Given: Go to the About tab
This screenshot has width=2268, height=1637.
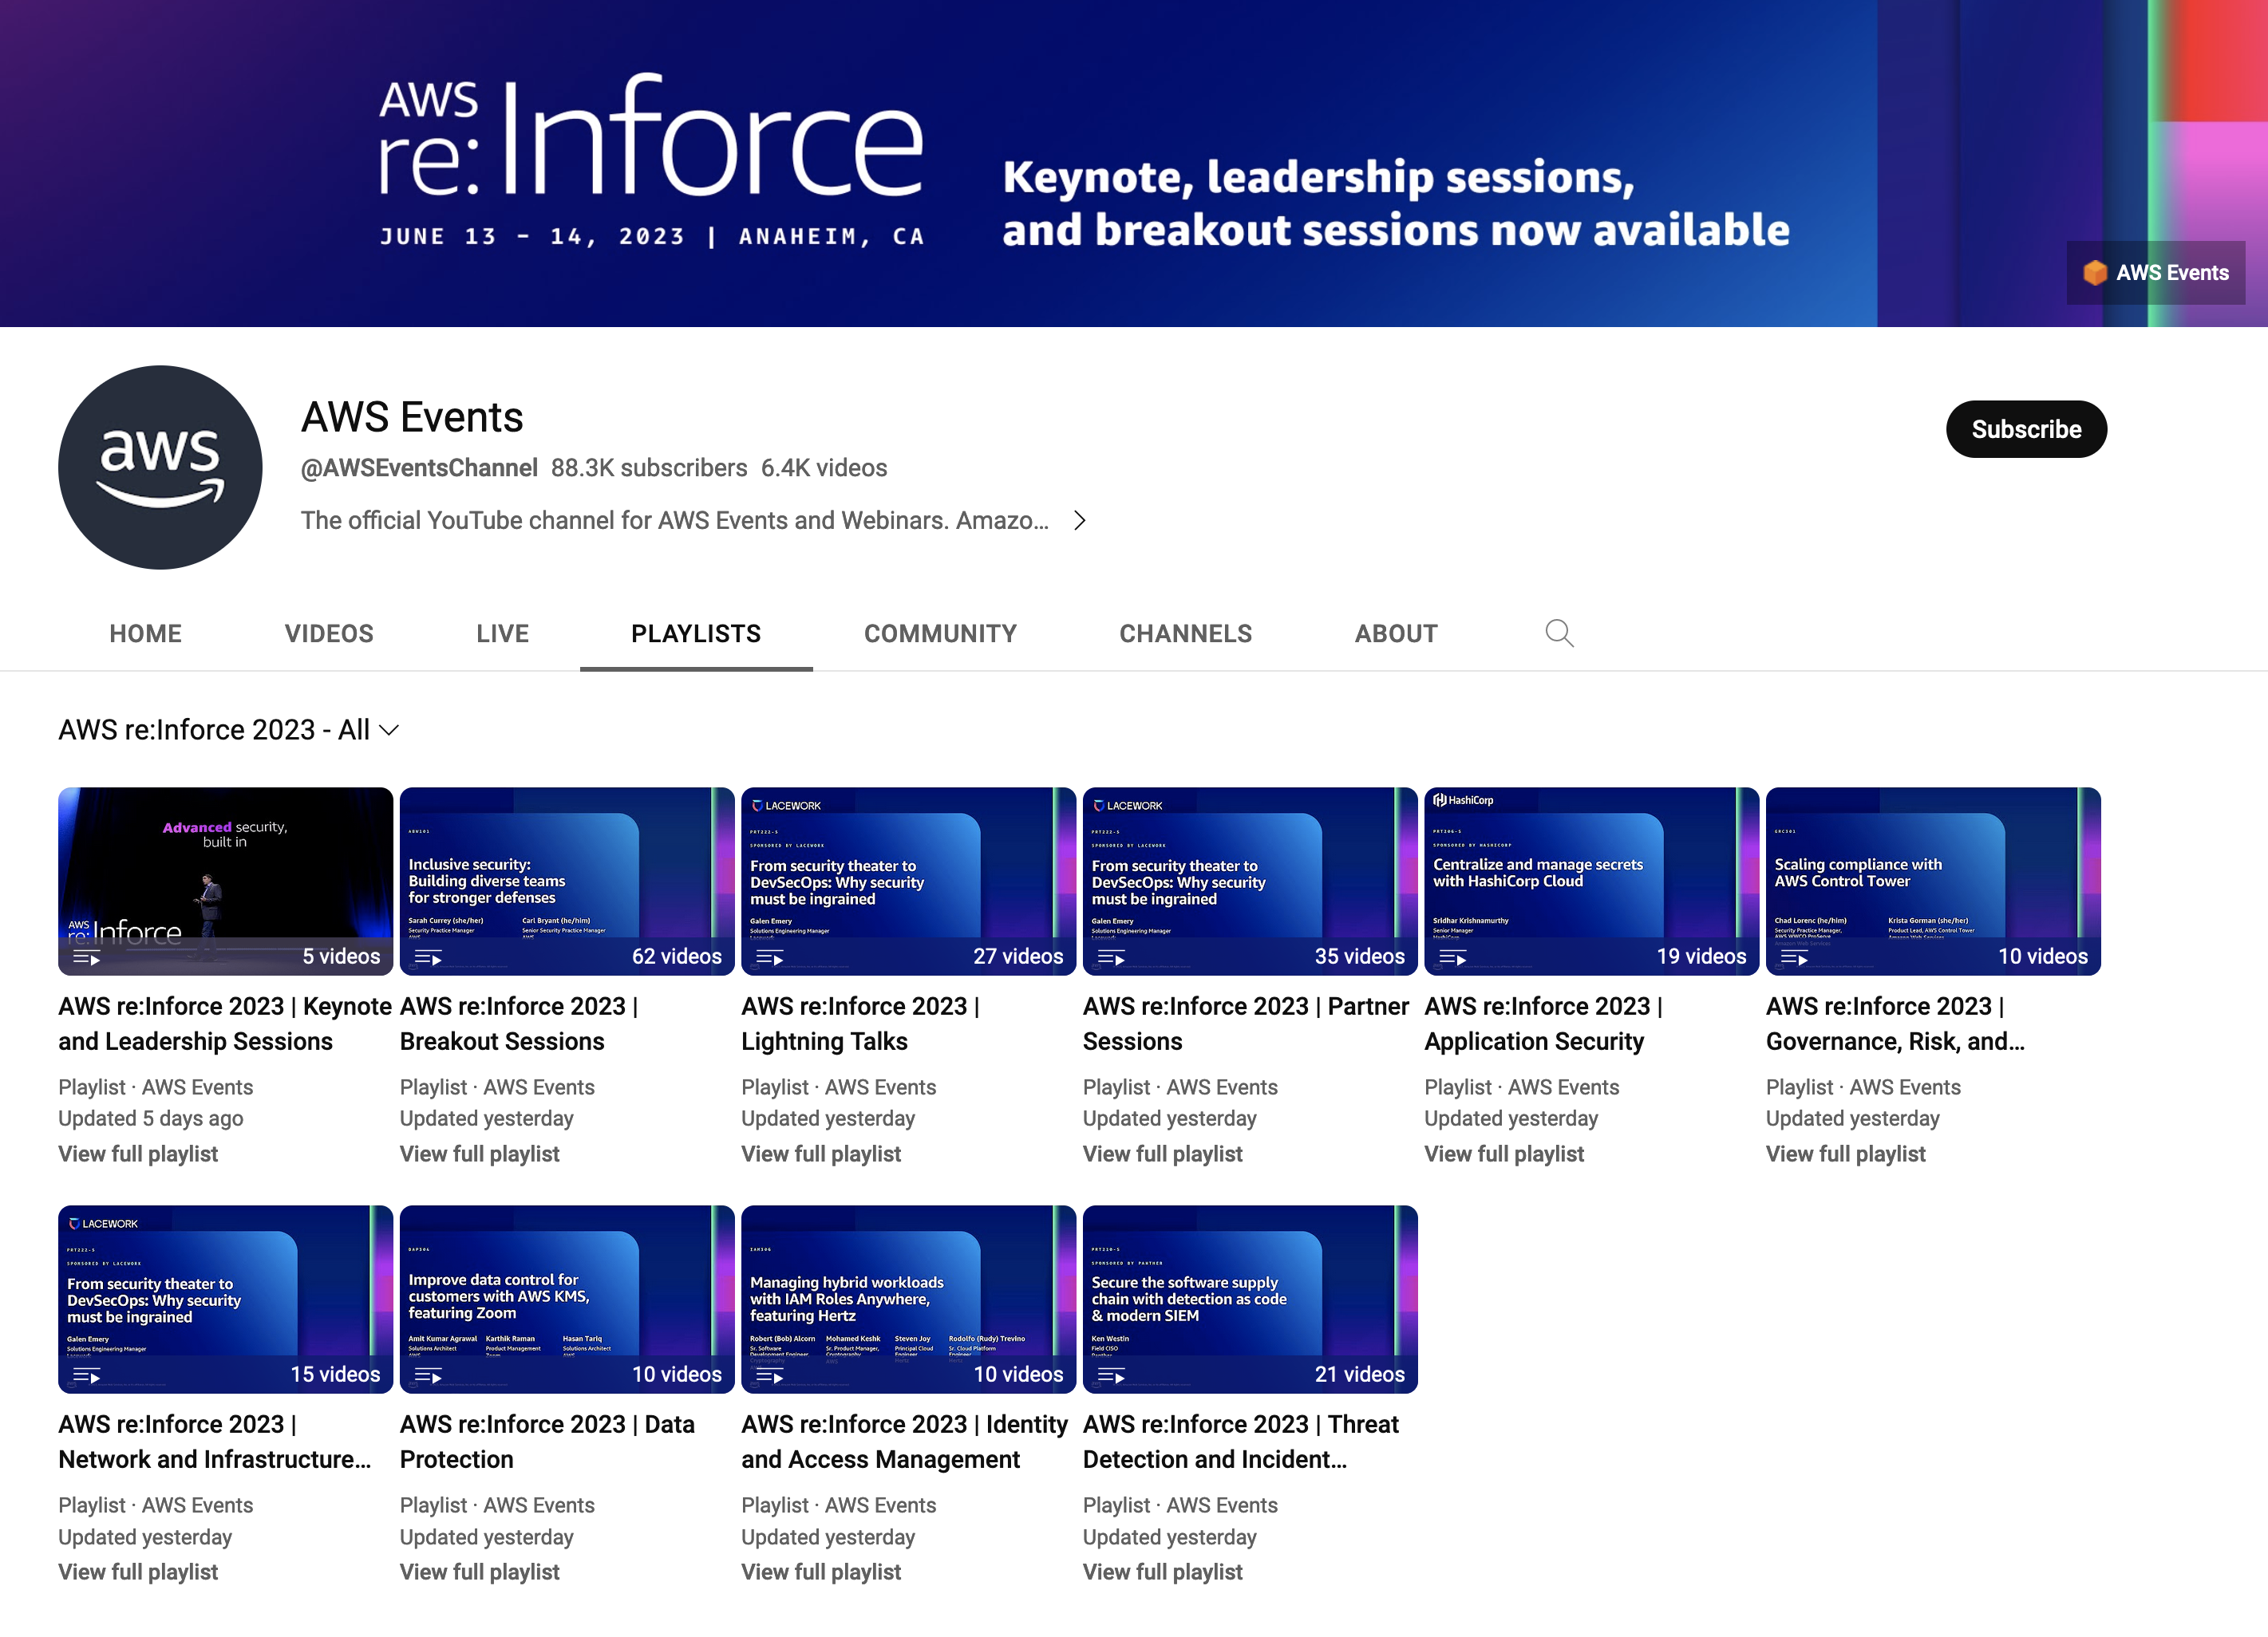Looking at the screenshot, I should click(1395, 633).
